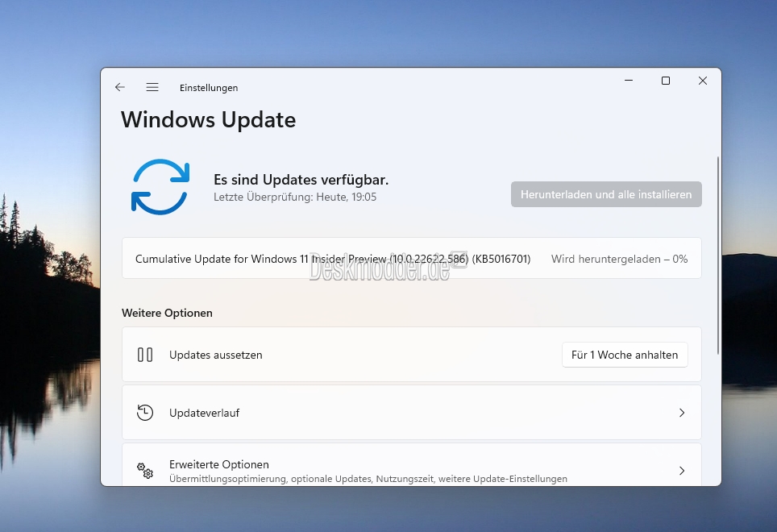The height and width of the screenshot is (532, 777).
Task: Expand Erweiterte Optionen with its chevron arrow
Action: [682, 471]
